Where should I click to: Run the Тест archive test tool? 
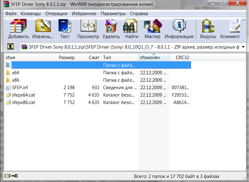click(x=65, y=26)
